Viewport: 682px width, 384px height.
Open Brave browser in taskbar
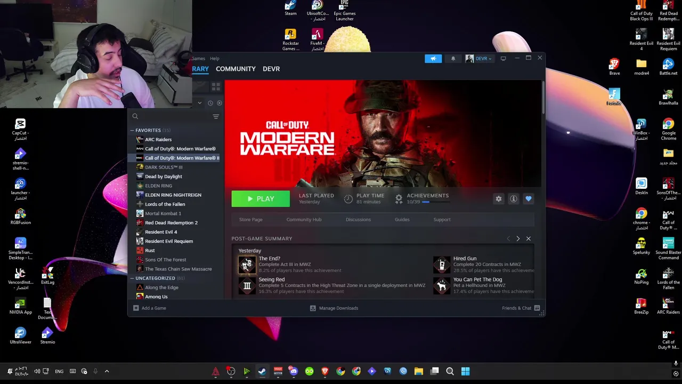(325, 371)
